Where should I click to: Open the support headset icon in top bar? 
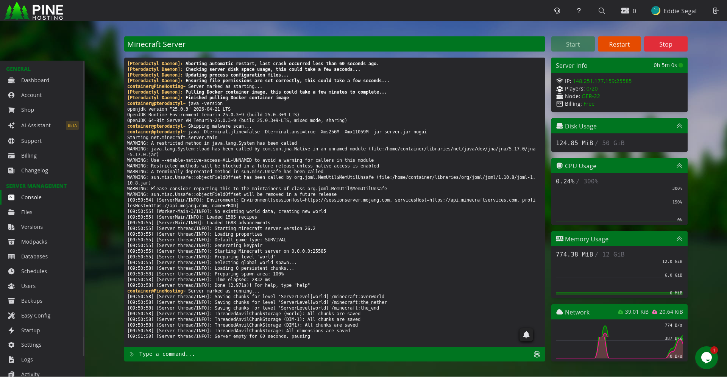[x=557, y=11]
